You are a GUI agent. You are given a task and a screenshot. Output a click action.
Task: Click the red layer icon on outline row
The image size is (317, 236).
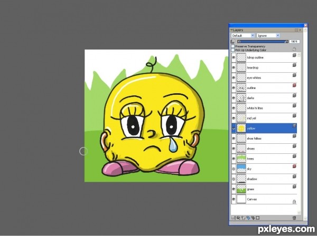[294, 85]
